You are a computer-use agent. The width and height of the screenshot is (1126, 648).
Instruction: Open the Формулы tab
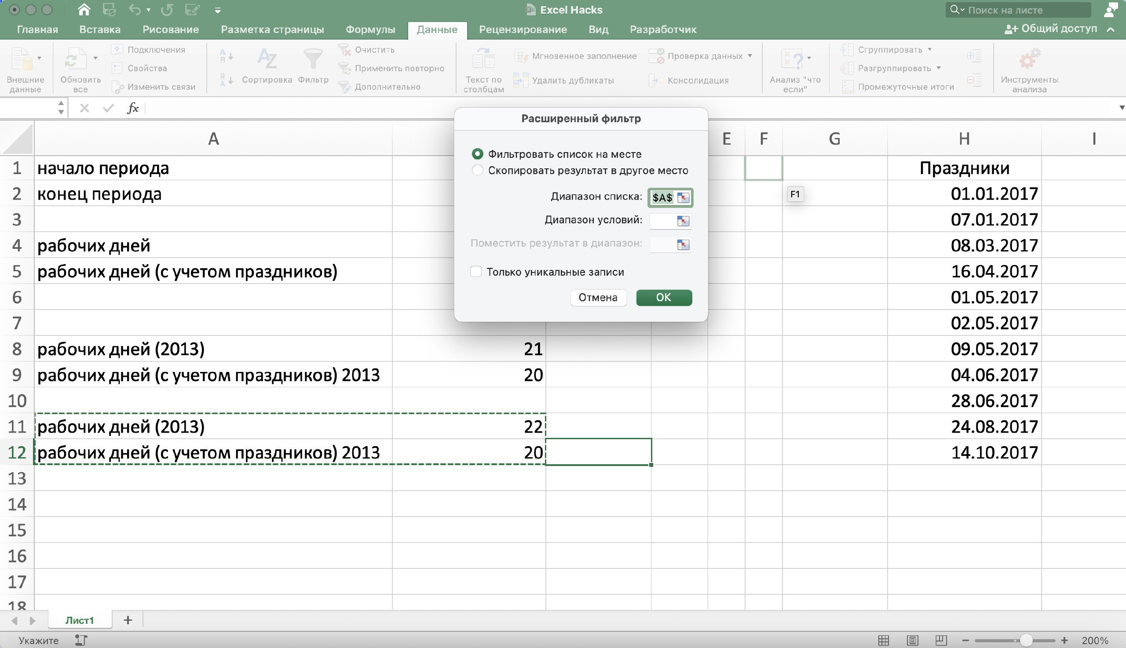[370, 29]
